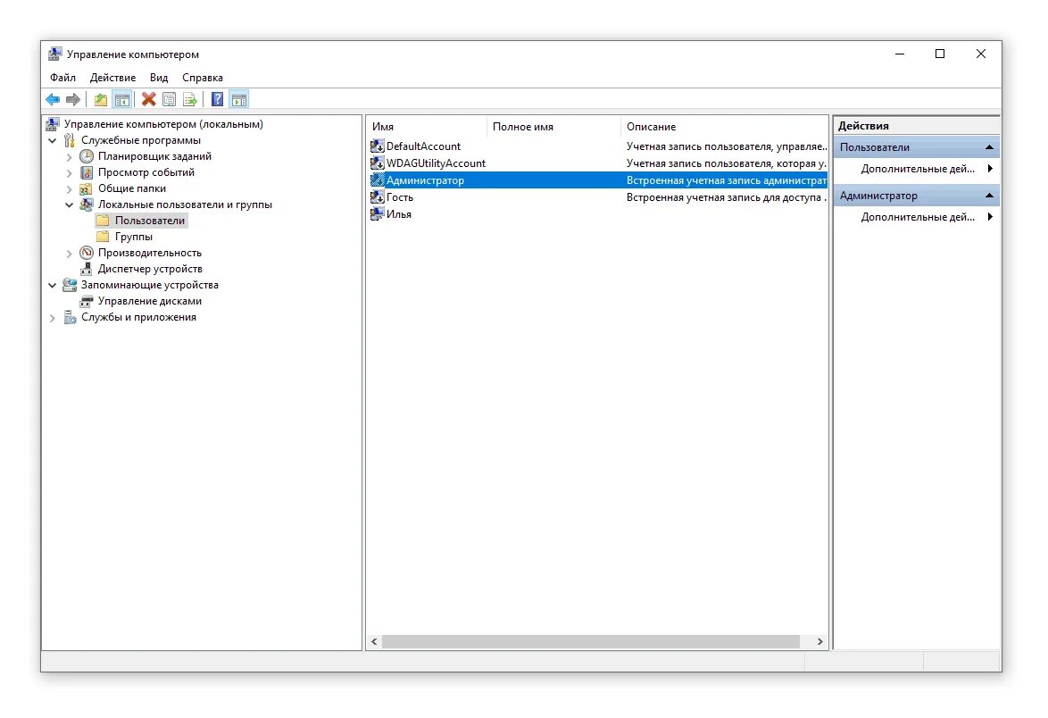1048x718 pixels.
Task: Select the WDAGUtilityAccount name text
Action: coord(436,163)
